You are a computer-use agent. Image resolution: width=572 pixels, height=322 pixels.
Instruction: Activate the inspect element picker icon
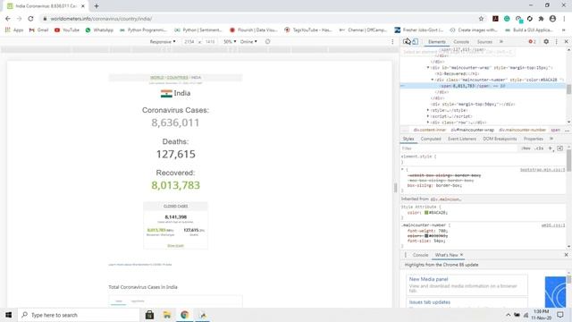(x=407, y=42)
